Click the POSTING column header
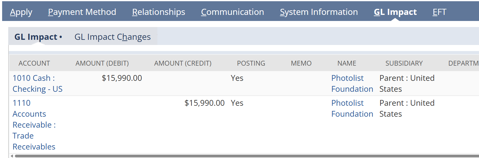Screen dimensions: 479x158 tap(251, 63)
